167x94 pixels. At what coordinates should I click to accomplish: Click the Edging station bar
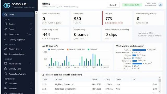[134, 55]
